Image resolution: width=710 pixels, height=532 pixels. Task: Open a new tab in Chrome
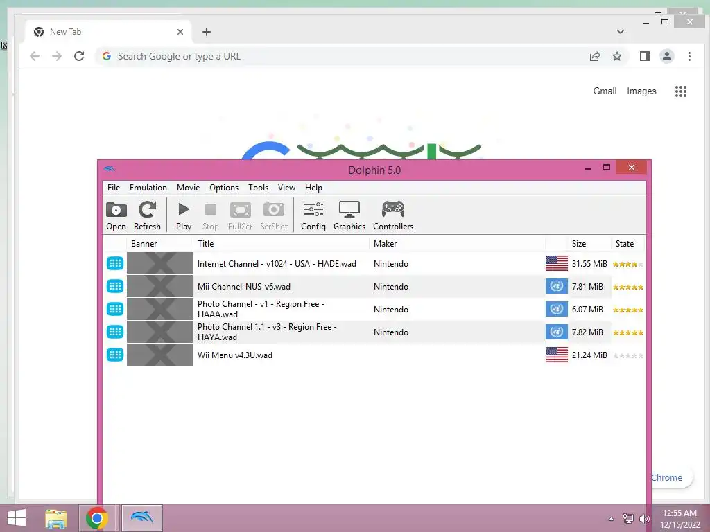click(x=207, y=32)
